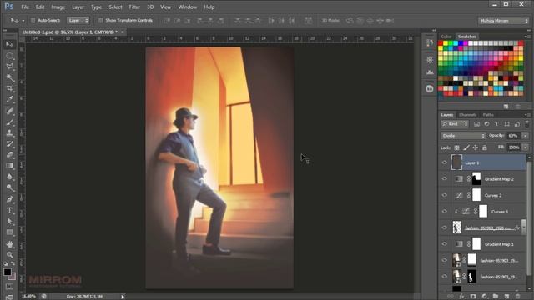Open the Histogram collapsed panel icon
Viewport: 534px width, 300px height.
coord(430,72)
